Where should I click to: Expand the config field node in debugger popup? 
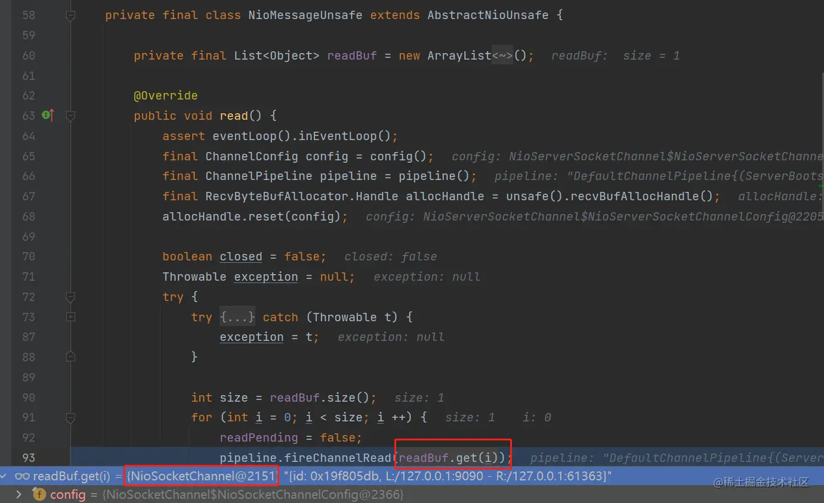click(18, 495)
